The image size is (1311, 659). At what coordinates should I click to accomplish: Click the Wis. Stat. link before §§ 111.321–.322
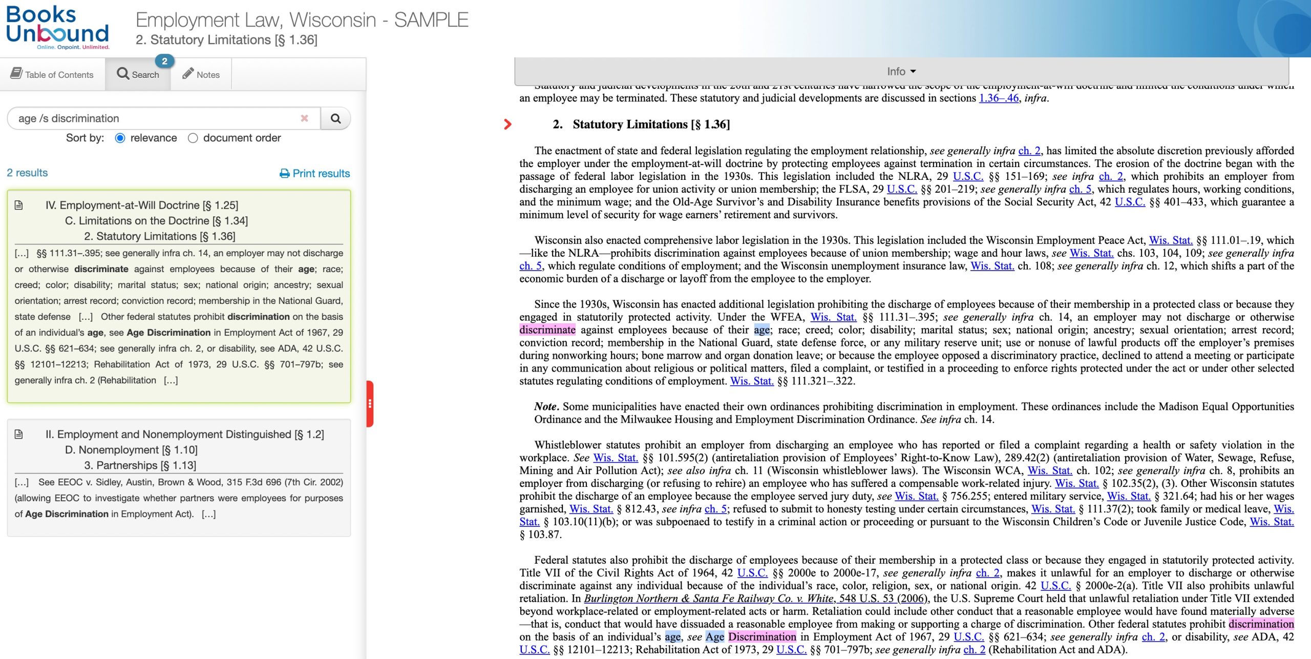pos(752,381)
